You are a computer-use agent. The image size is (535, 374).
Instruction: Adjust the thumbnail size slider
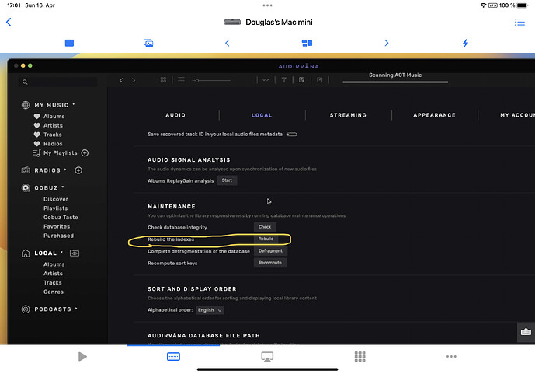(x=211, y=81)
